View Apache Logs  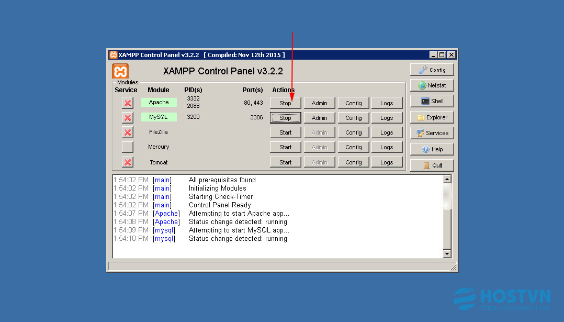[x=387, y=103]
